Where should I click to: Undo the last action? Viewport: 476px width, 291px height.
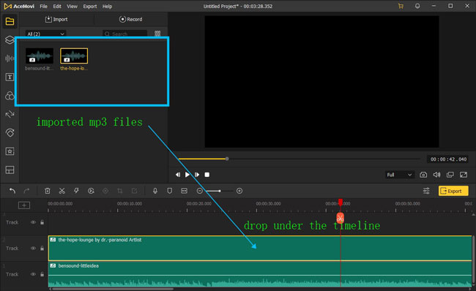(x=12, y=191)
